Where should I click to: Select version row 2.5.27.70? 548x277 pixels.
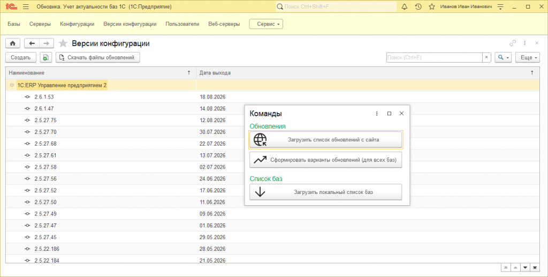click(x=272, y=132)
